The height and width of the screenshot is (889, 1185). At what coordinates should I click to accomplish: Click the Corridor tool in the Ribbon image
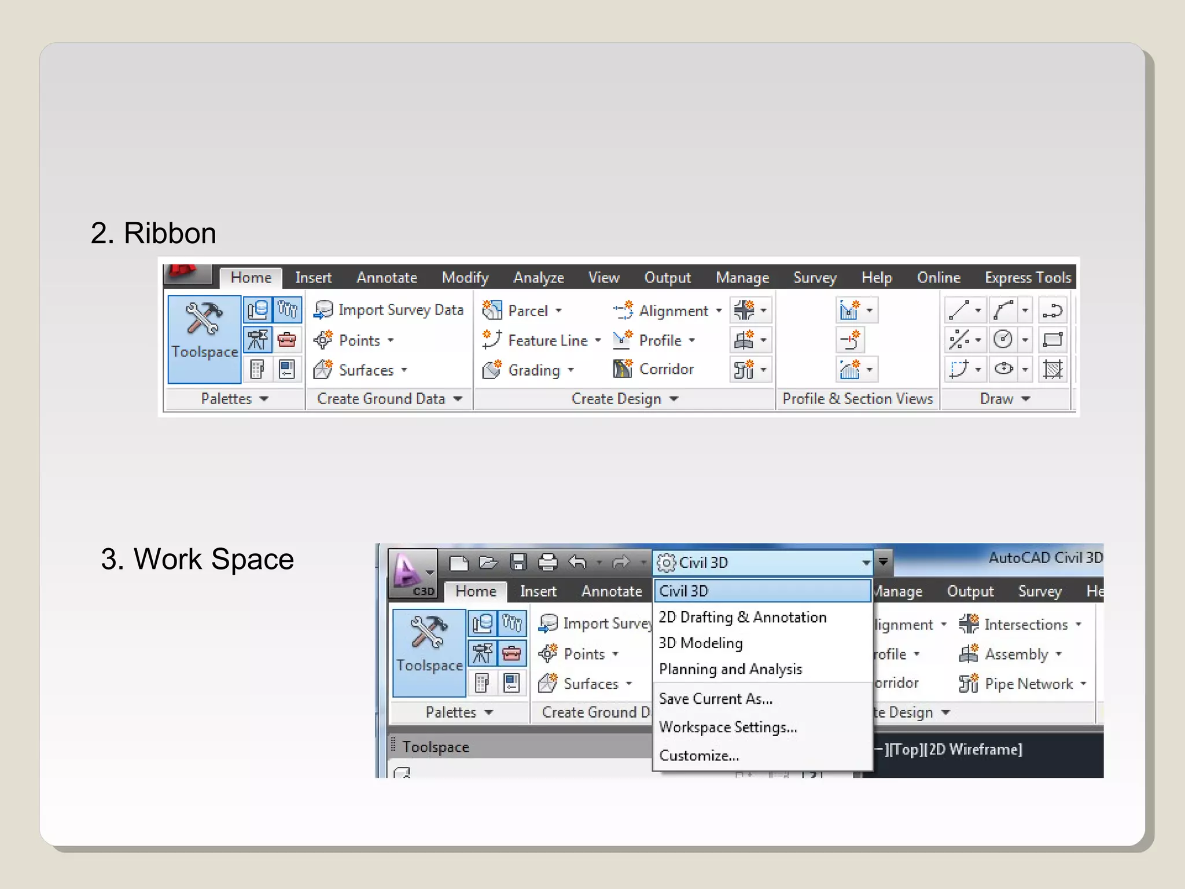653,369
